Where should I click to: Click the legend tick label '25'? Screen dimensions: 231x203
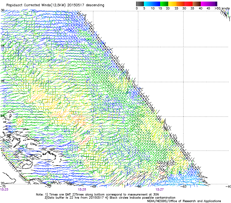coord(176,8)
